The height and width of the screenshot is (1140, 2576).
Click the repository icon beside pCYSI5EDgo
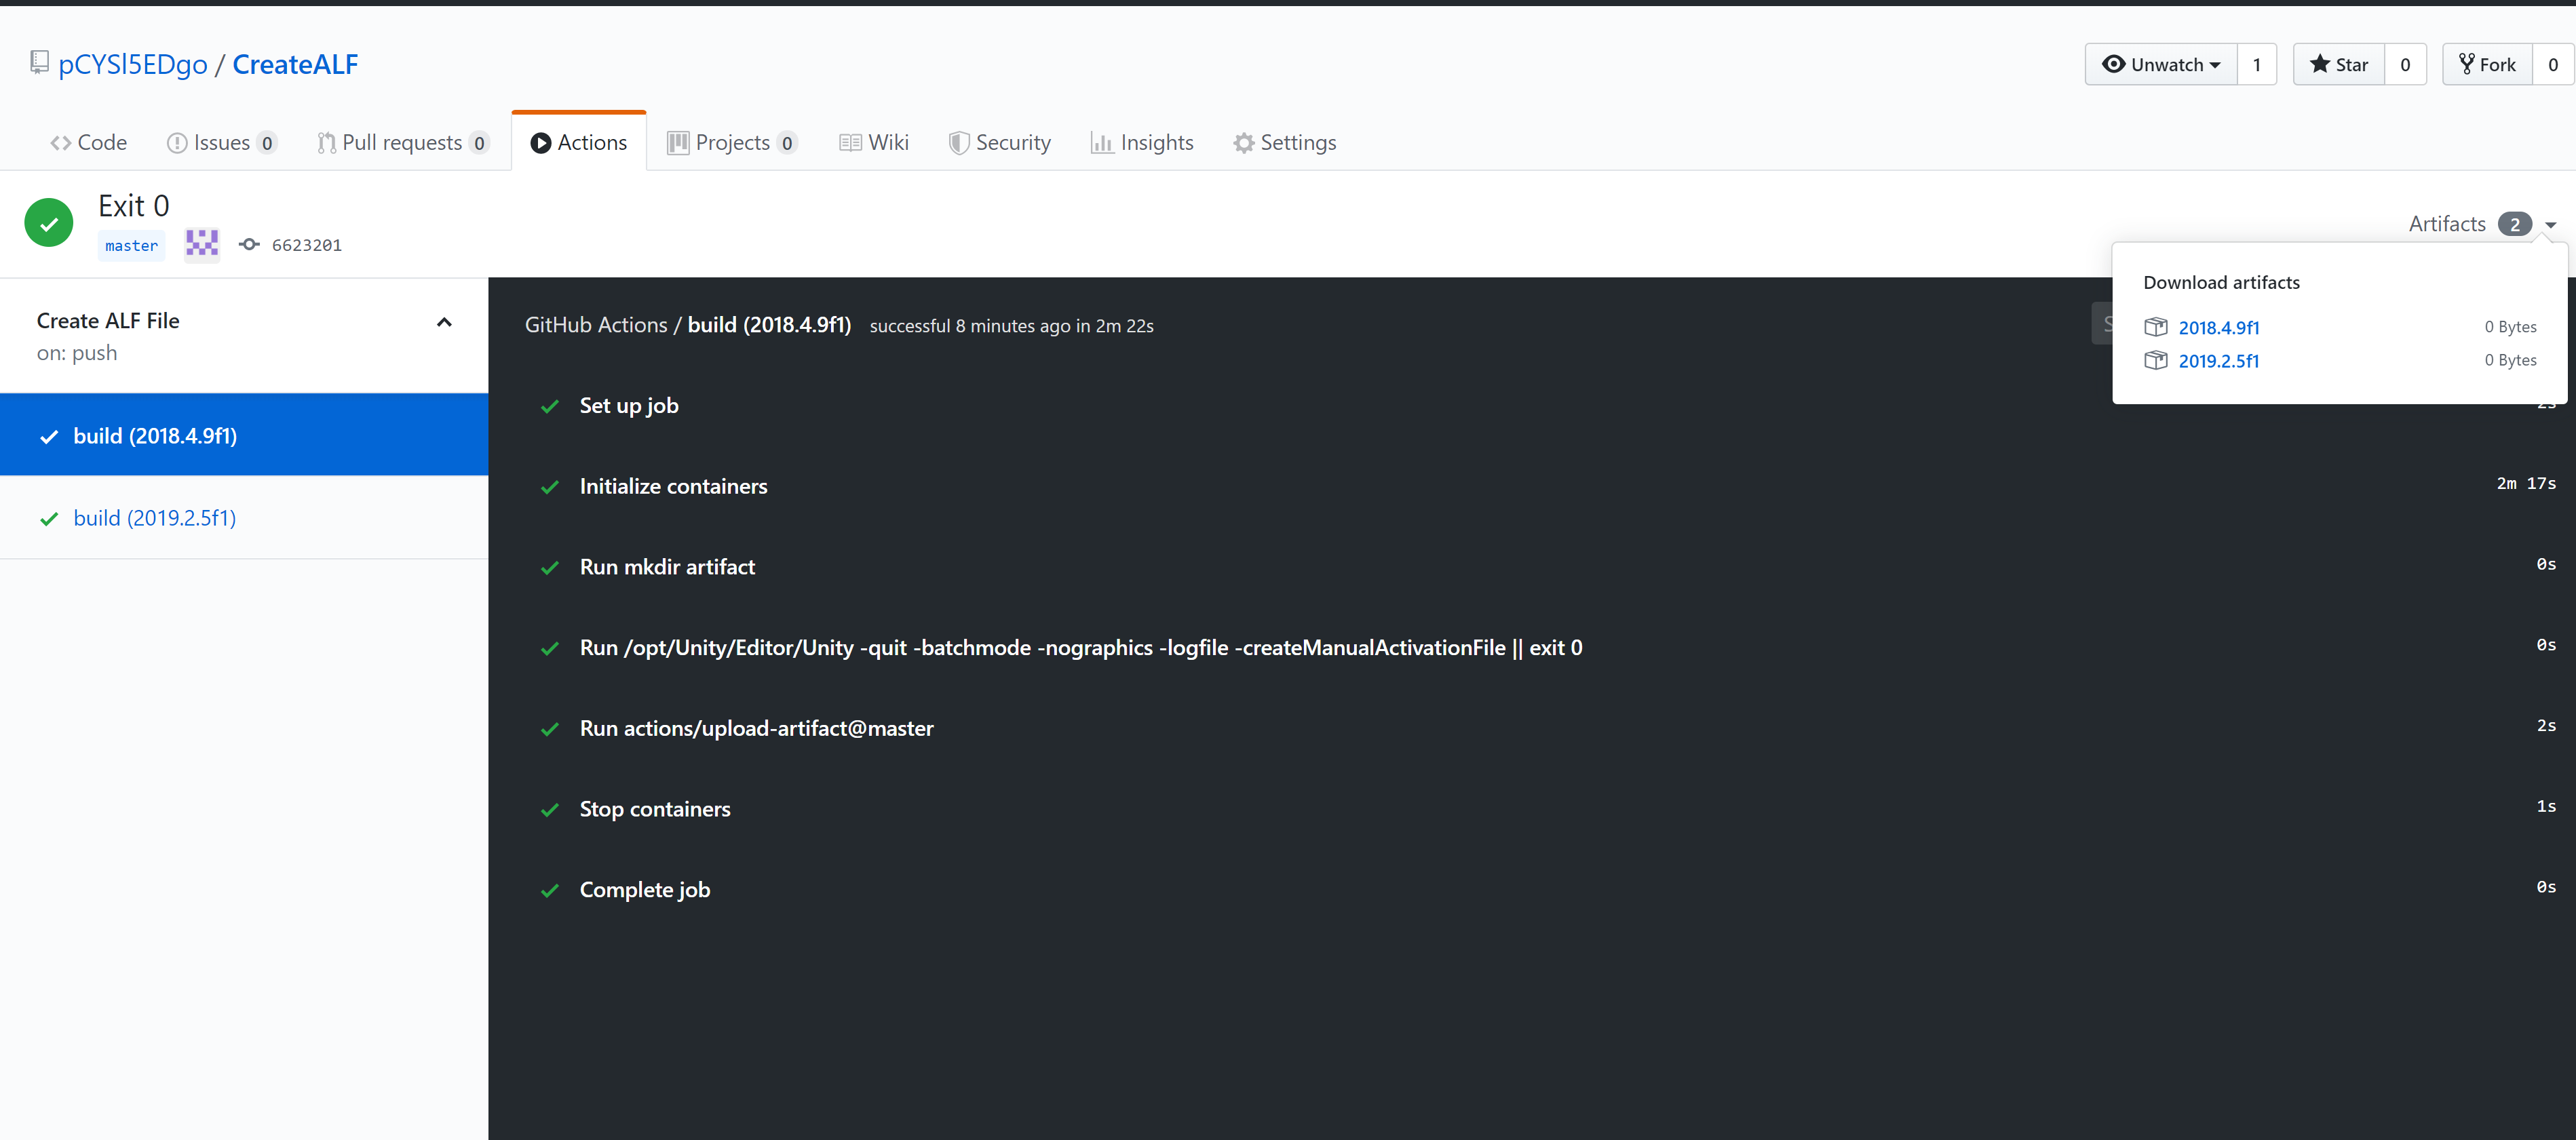[x=39, y=63]
